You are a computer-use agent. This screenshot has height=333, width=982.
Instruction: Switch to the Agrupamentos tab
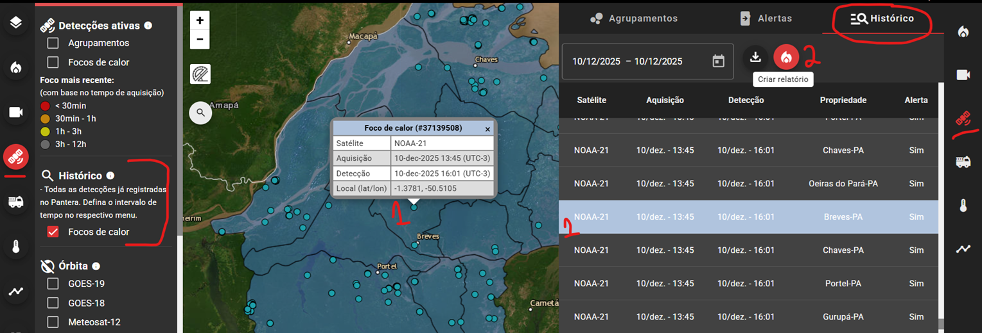634,19
